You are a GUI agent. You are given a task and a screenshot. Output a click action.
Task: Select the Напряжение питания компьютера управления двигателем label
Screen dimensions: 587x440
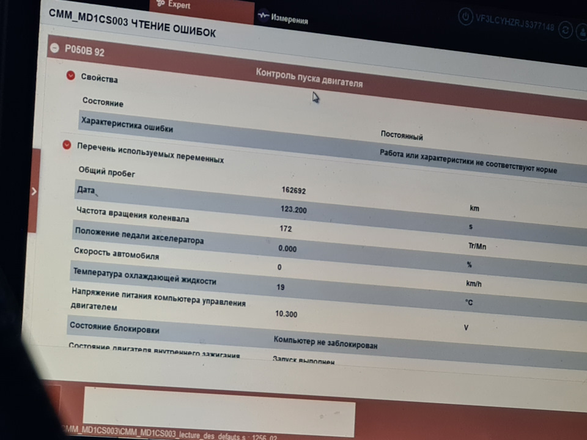pos(158,299)
